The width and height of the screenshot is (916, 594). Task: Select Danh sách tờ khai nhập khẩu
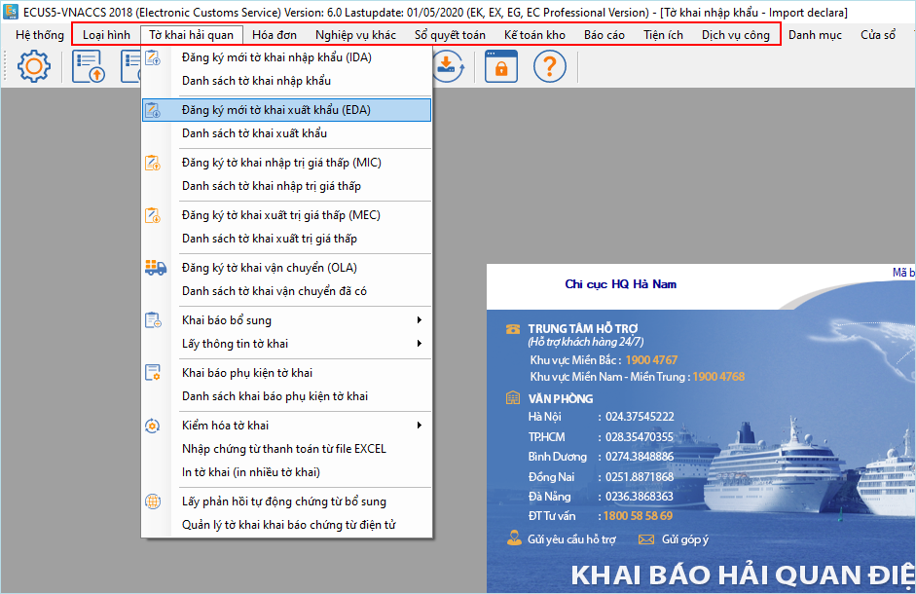(x=286, y=81)
